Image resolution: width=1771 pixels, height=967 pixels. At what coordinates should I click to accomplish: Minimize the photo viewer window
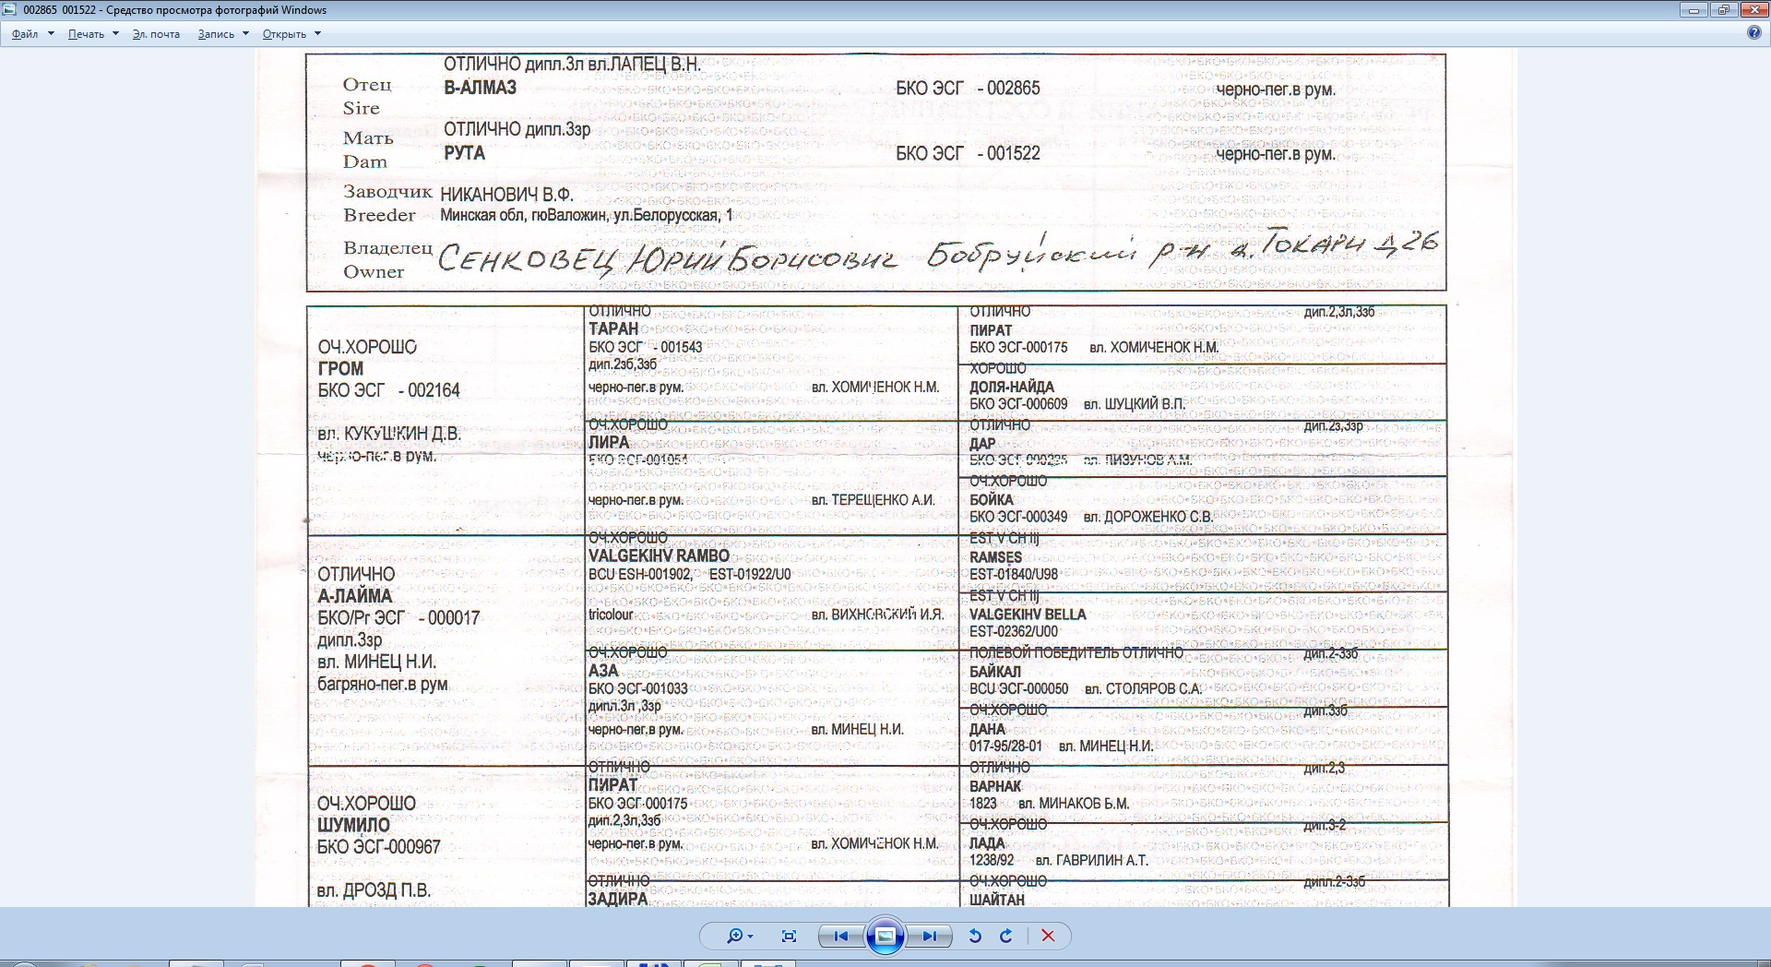pos(1694,10)
